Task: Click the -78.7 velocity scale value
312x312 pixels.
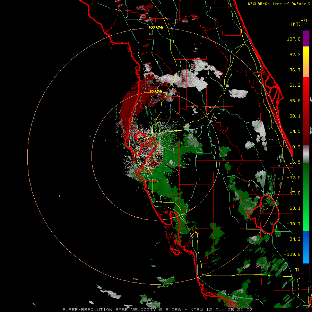Action: [294, 224]
